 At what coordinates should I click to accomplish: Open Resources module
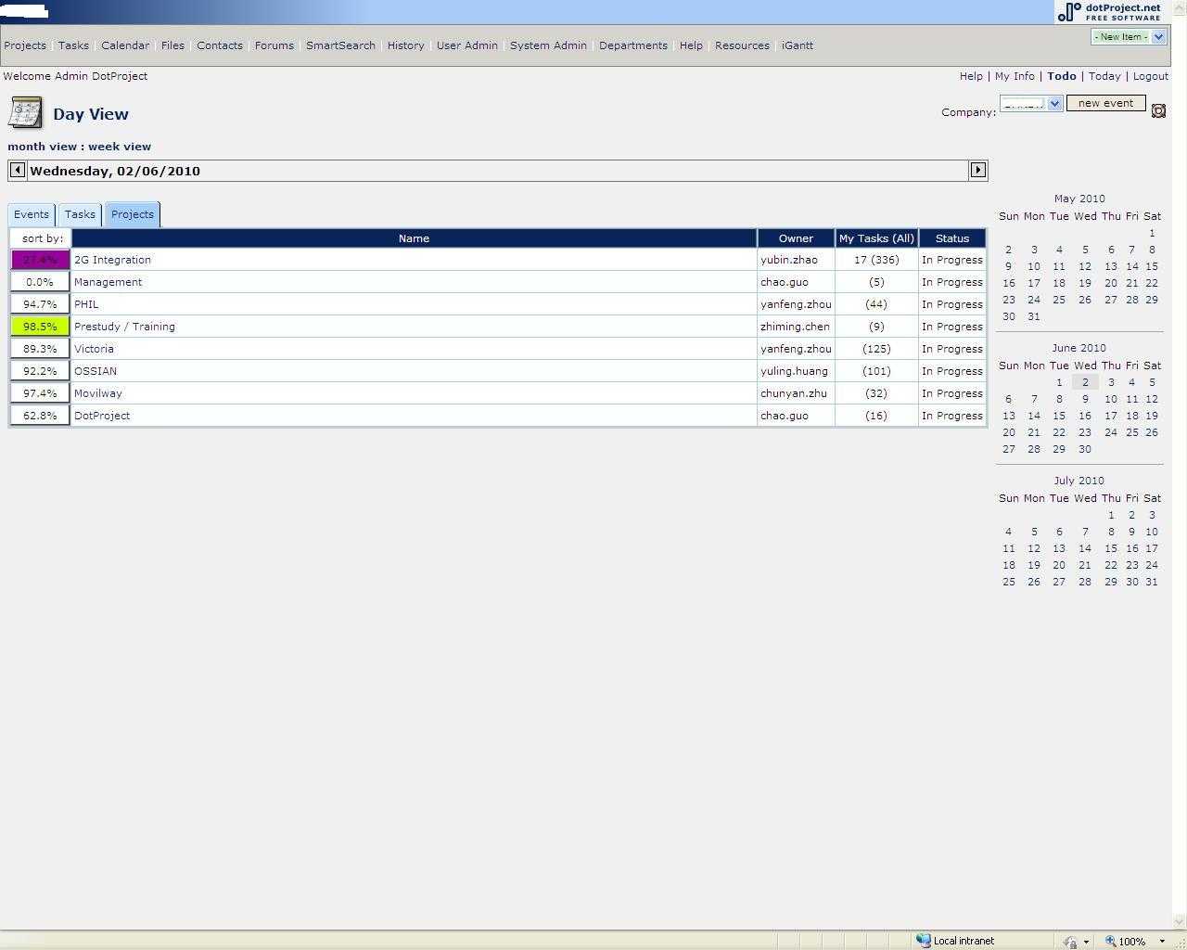click(x=742, y=45)
